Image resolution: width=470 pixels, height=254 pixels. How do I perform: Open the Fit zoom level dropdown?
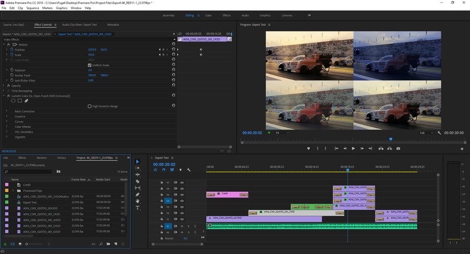pyautogui.click(x=282, y=133)
